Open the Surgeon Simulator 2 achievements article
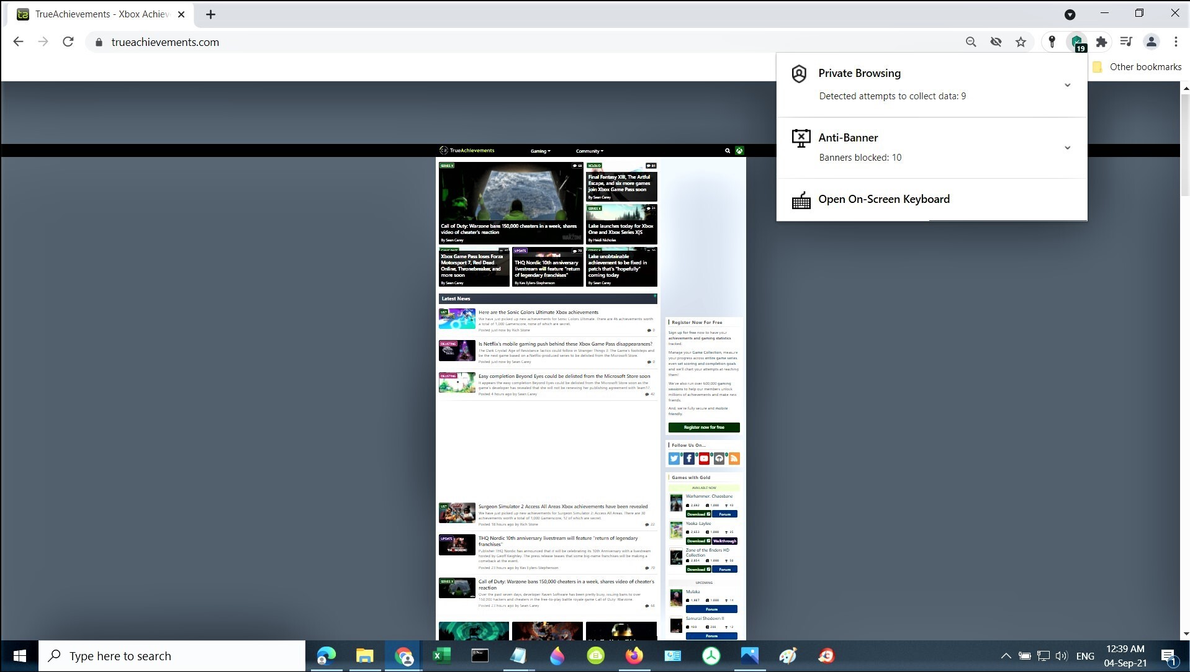The width and height of the screenshot is (1190, 672). point(563,506)
